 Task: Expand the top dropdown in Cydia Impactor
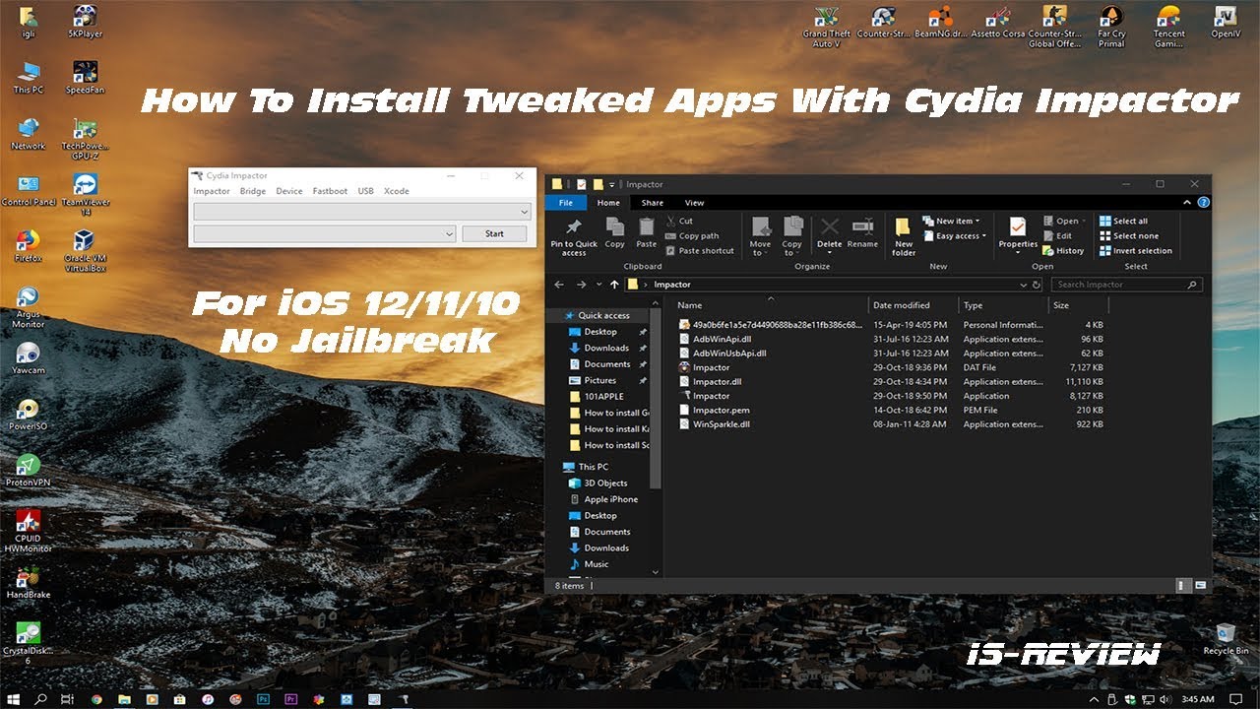525,212
